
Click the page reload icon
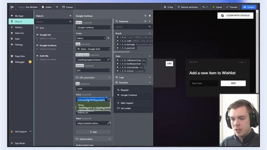tap(57, 7)
